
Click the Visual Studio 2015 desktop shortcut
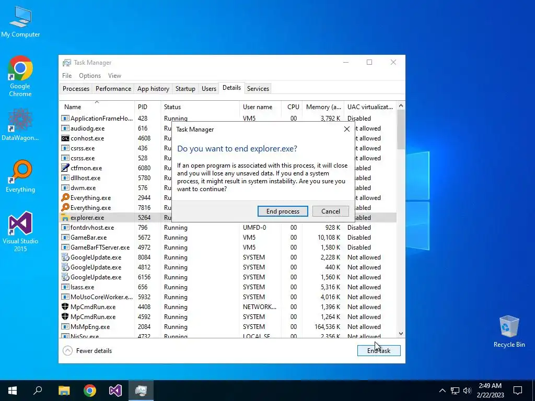click(20, 232)
